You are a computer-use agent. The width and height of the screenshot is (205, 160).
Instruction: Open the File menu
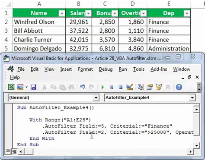(x=21, y=69)
